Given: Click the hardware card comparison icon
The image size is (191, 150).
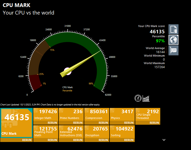Looking at the screenshot, I should pyautogui.click(x=173, y=50).
